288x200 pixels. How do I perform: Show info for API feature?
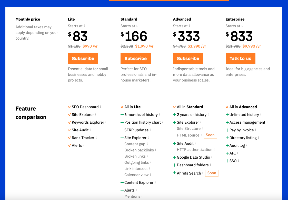(x=238, y=153)
